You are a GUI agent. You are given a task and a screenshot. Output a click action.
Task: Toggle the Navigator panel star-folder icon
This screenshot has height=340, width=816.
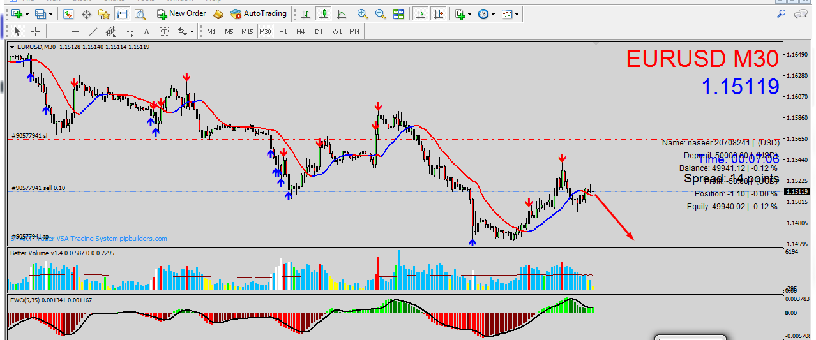click(104, 13)
